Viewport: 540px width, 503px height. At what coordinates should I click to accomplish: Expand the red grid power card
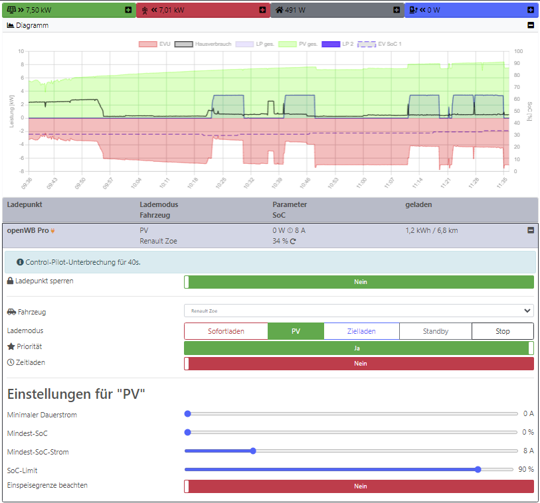pos(262,10)
